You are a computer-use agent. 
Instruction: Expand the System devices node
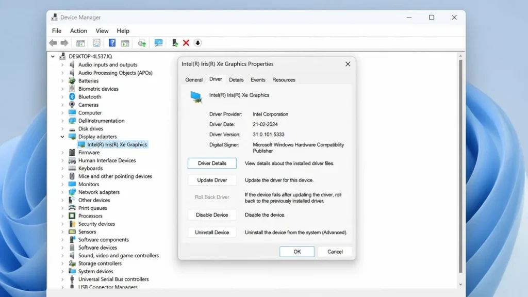(x=62, y=271)
